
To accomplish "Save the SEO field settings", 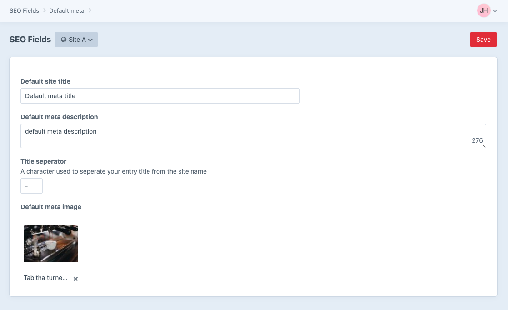I will (x=483, y=40).
